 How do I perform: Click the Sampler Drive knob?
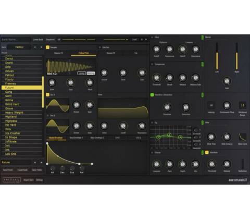[x=52, y=82]
